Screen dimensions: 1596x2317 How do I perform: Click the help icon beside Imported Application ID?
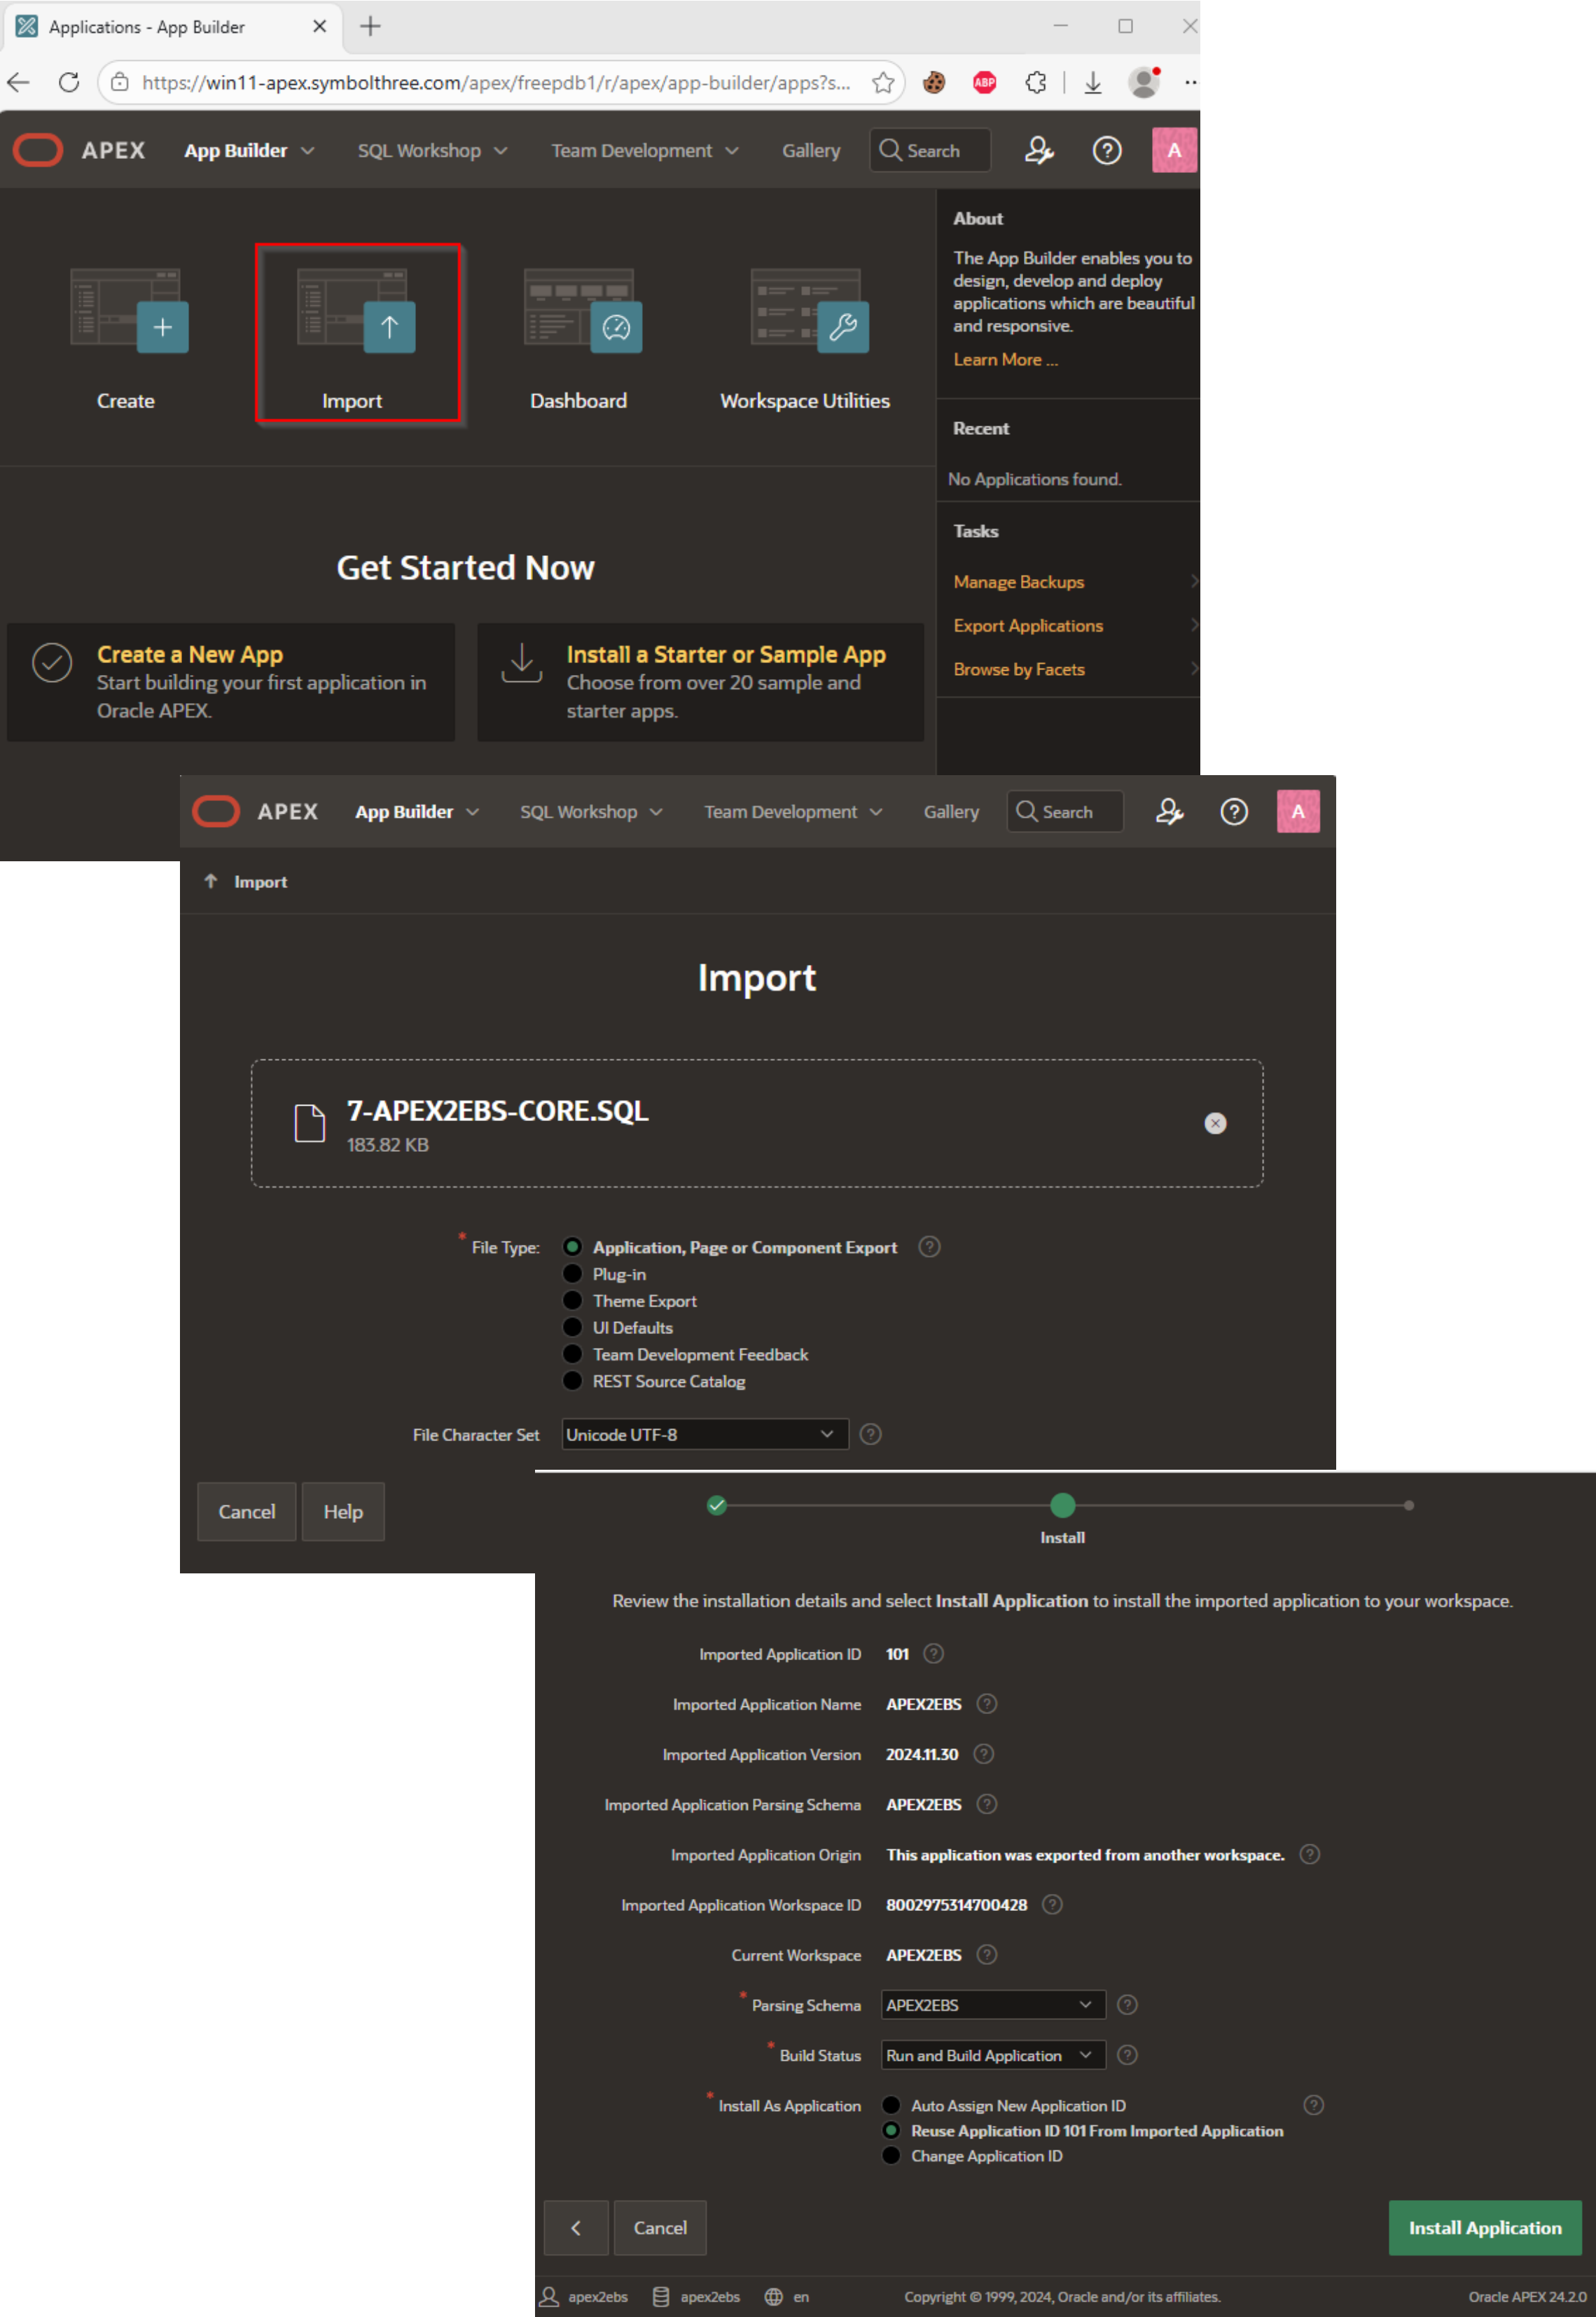[x=933, y=1653]
